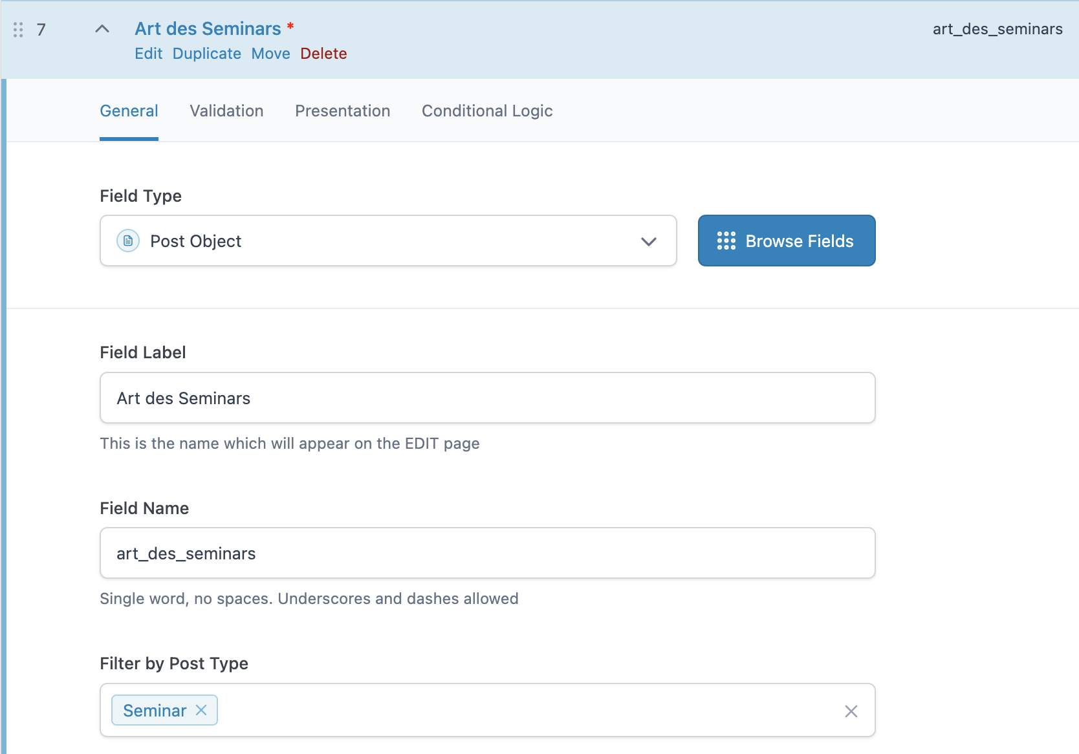The image size is (1079, 754).
Task: Duplicate the Art des Seminars field
Action: click(x=207, y=54)
